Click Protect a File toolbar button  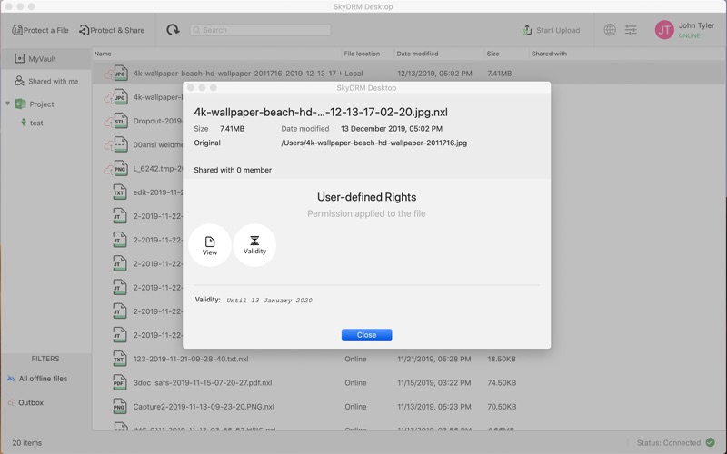[x=40, y=30]
